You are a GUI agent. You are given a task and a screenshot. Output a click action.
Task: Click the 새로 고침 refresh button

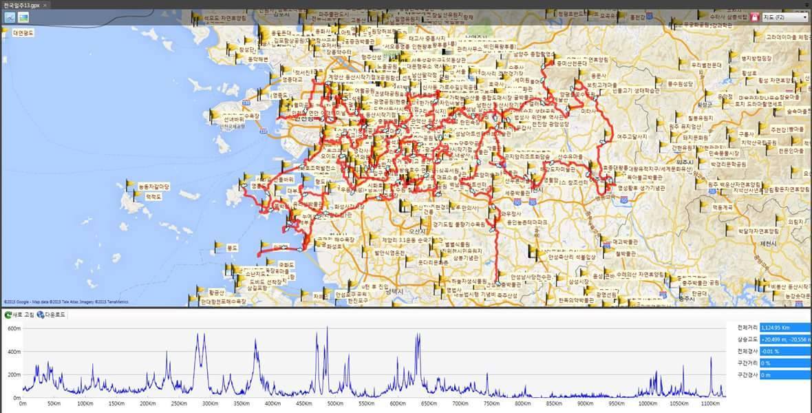pyautogui.click(x=18, y=315)
